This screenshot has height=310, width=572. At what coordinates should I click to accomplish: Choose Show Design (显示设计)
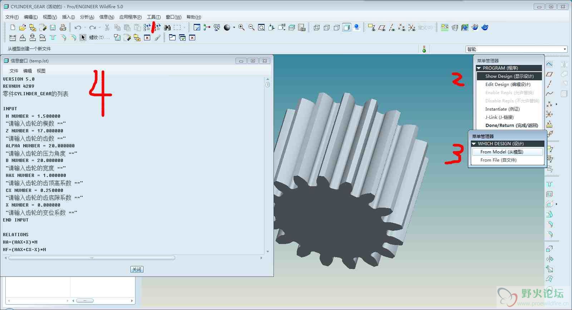coord(509,76)
